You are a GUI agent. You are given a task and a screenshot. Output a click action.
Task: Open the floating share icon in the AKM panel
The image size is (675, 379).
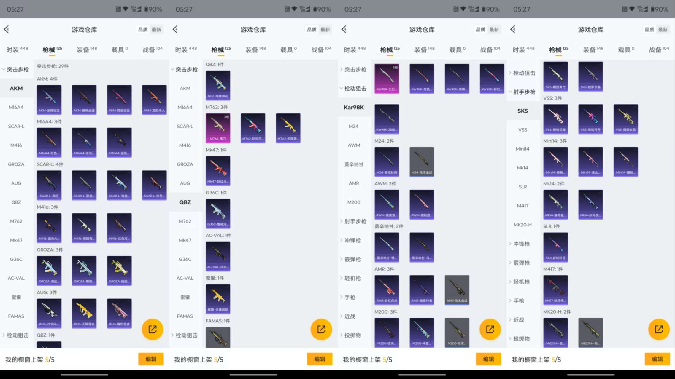[152, 329]
